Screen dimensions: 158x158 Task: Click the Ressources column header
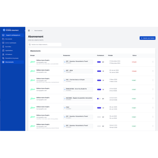coord(67,56)
